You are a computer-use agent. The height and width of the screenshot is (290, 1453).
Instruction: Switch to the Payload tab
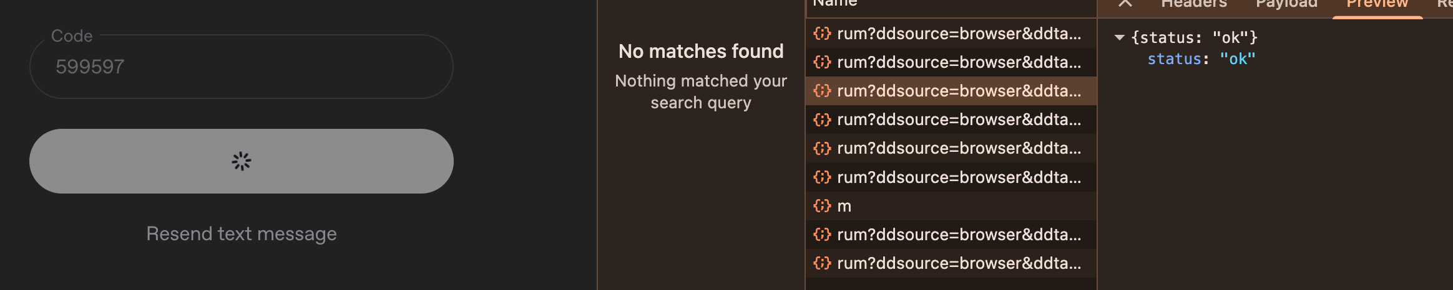click(1286, 4)
